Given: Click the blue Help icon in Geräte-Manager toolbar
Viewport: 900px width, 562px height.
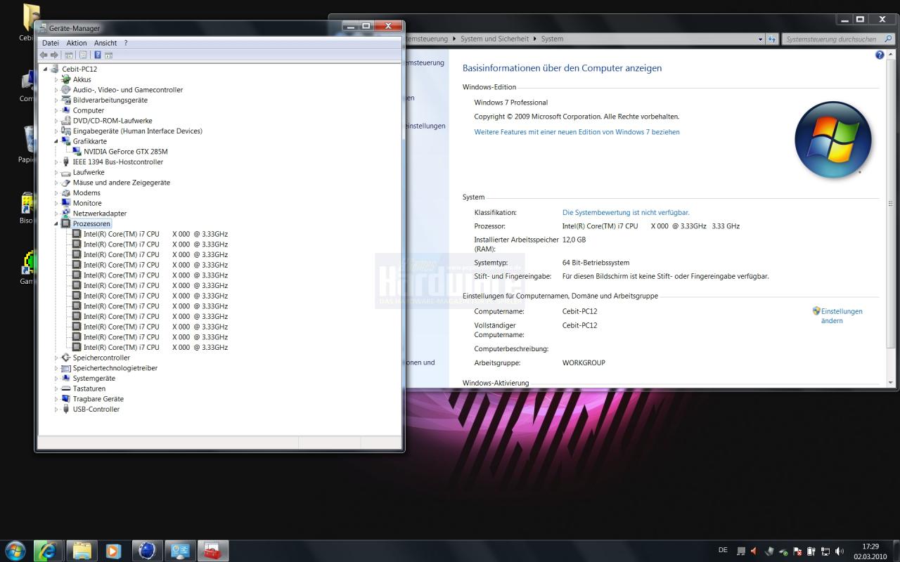Looking at the screenshot, I should pyautogui.click(x=98, y=55).
